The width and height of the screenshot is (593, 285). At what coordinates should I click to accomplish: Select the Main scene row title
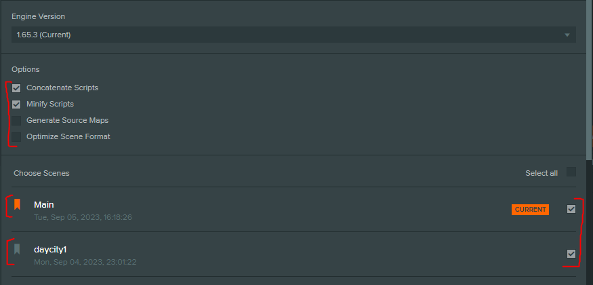pos(44,205)
